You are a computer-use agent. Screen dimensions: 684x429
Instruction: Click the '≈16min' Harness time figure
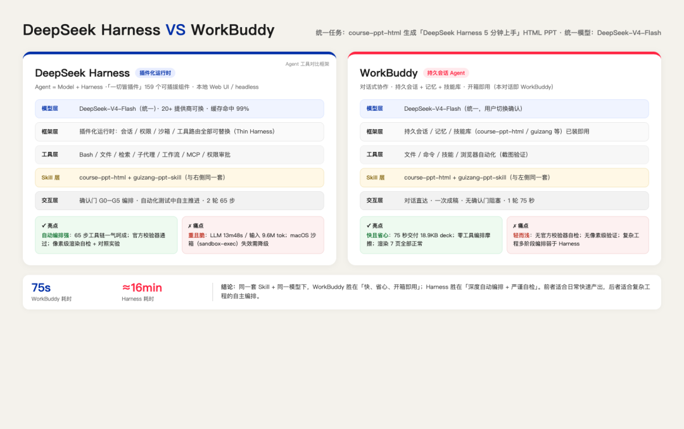click(142, 288)
